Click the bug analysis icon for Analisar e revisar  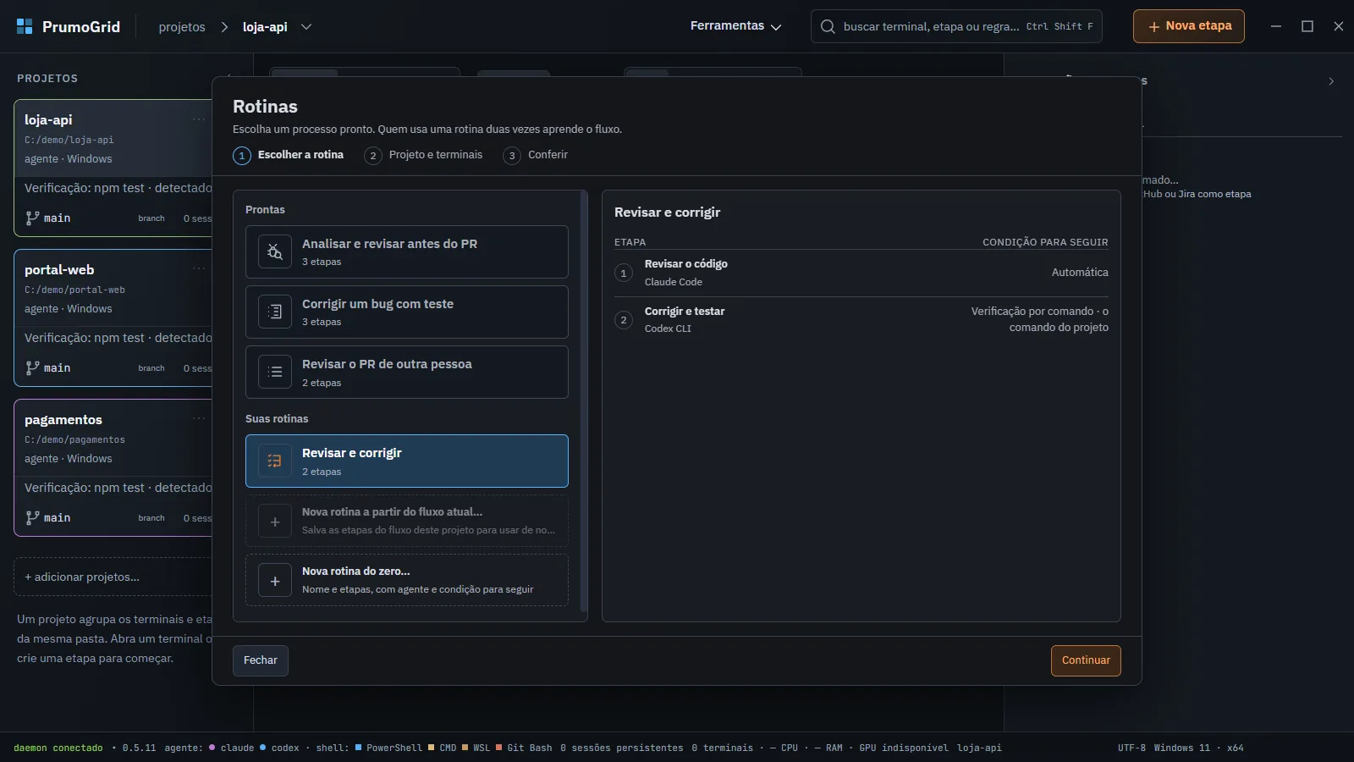click(275, 251)
